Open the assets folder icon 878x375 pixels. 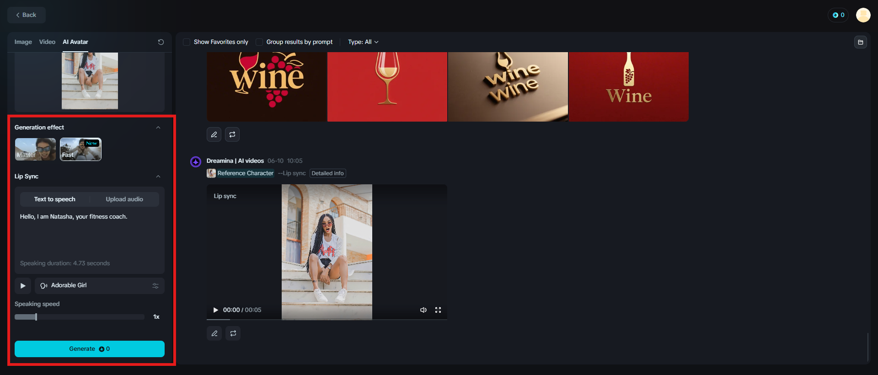[x=861, y=42]
